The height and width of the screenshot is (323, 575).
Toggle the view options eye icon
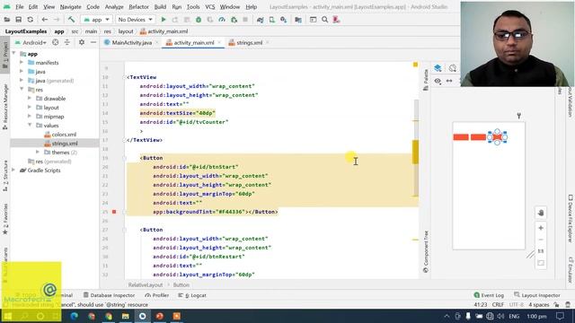(x=438, y=81)
